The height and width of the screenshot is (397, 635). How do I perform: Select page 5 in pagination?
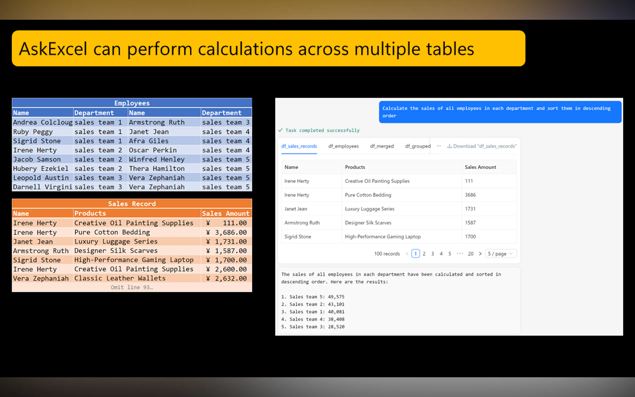[450, 254]
